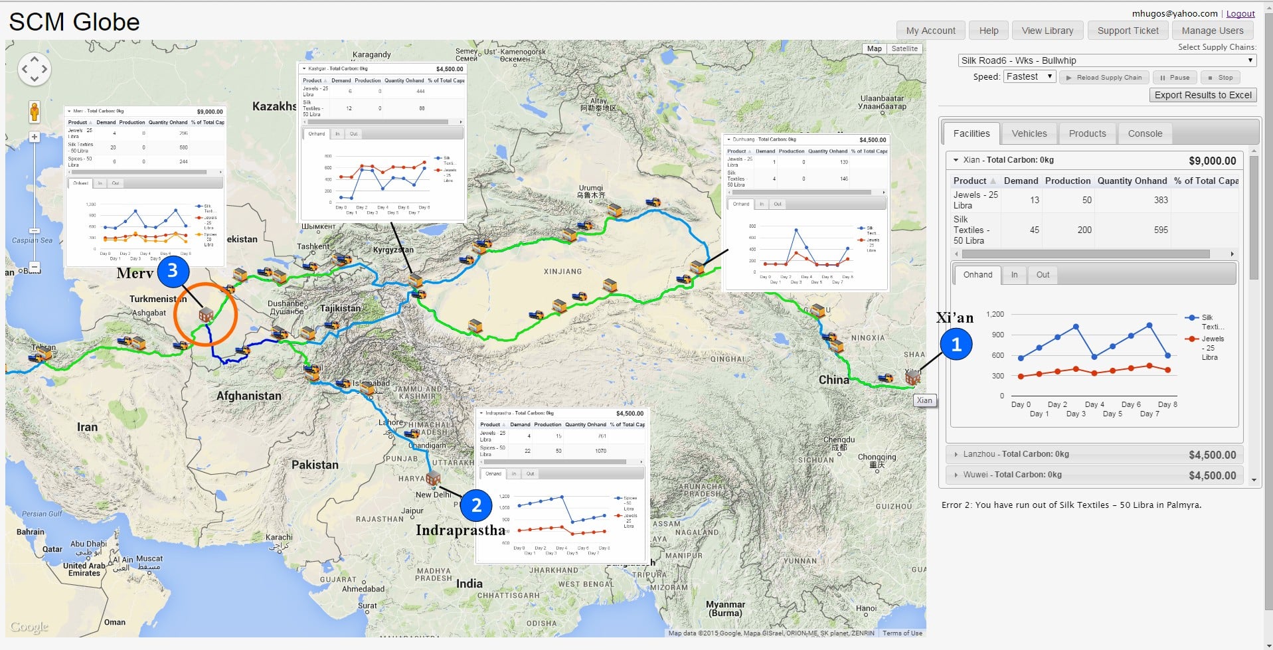The image size is (1273, 650).
Task: Click the Production column header
Action: [x=1067, y=181]
